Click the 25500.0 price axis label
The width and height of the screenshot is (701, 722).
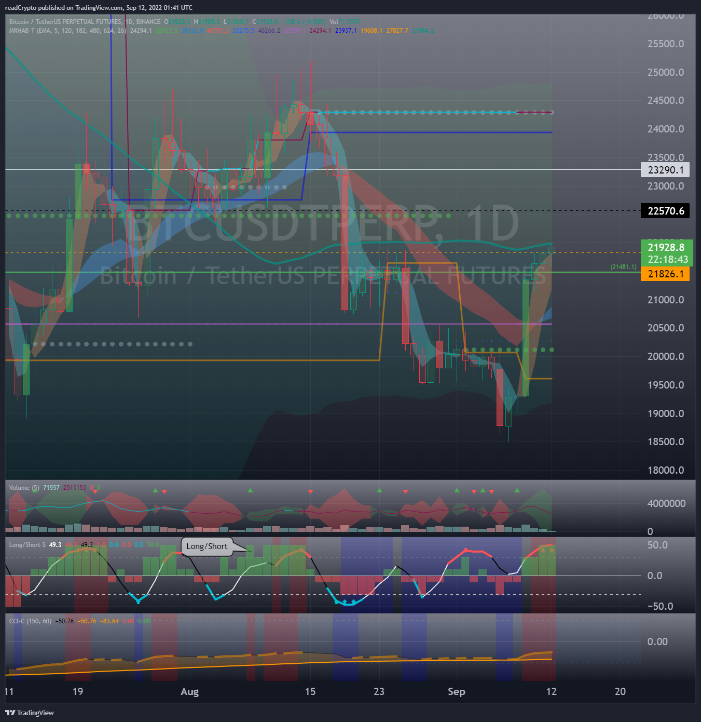666,44
